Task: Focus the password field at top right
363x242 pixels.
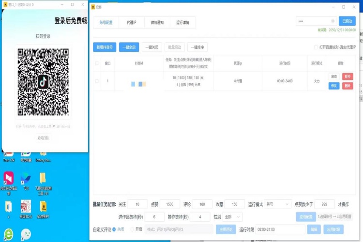Action: pyautogui.click(x=316, y=21)
